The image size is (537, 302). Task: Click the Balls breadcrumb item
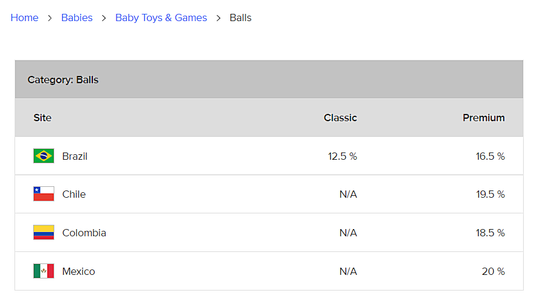tap(240, 17)
